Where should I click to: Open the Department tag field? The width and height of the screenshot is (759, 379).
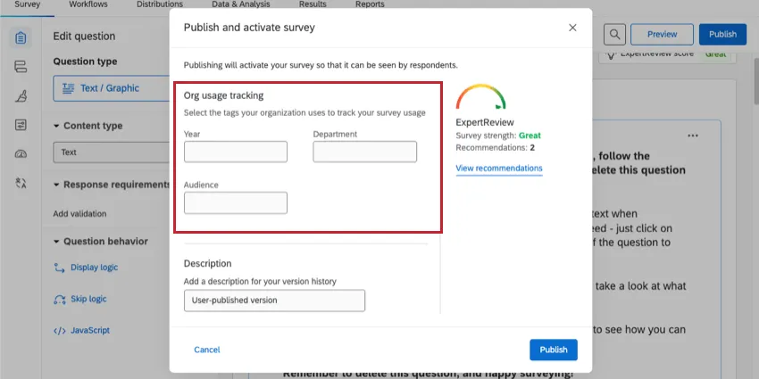tap(365, 152)
